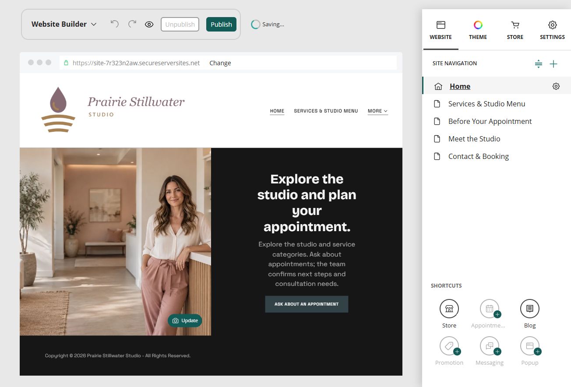Click the Copyright footer text
Screen dimensions: 571x387
click(x=118, y=355)
